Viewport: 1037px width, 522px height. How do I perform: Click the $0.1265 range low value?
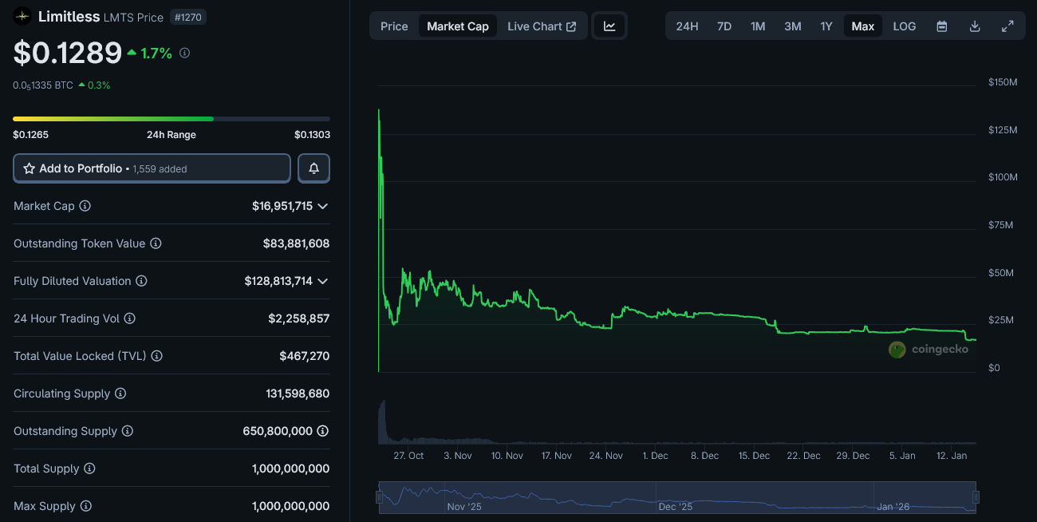pyautogui.click(x=30, y=135)
